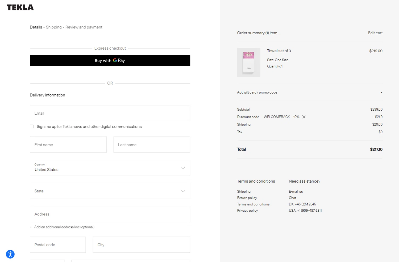Image resolution: width=399 pixels, height=262 pixels.
Task: Click Add gift card / promo code
Action: (x=257, y=92)
